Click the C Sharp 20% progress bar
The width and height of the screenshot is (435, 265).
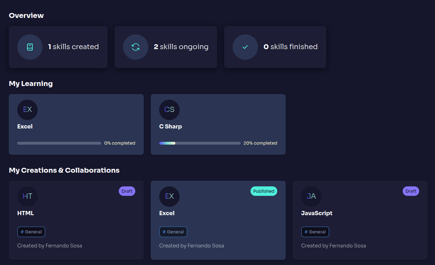coord(200,143)
